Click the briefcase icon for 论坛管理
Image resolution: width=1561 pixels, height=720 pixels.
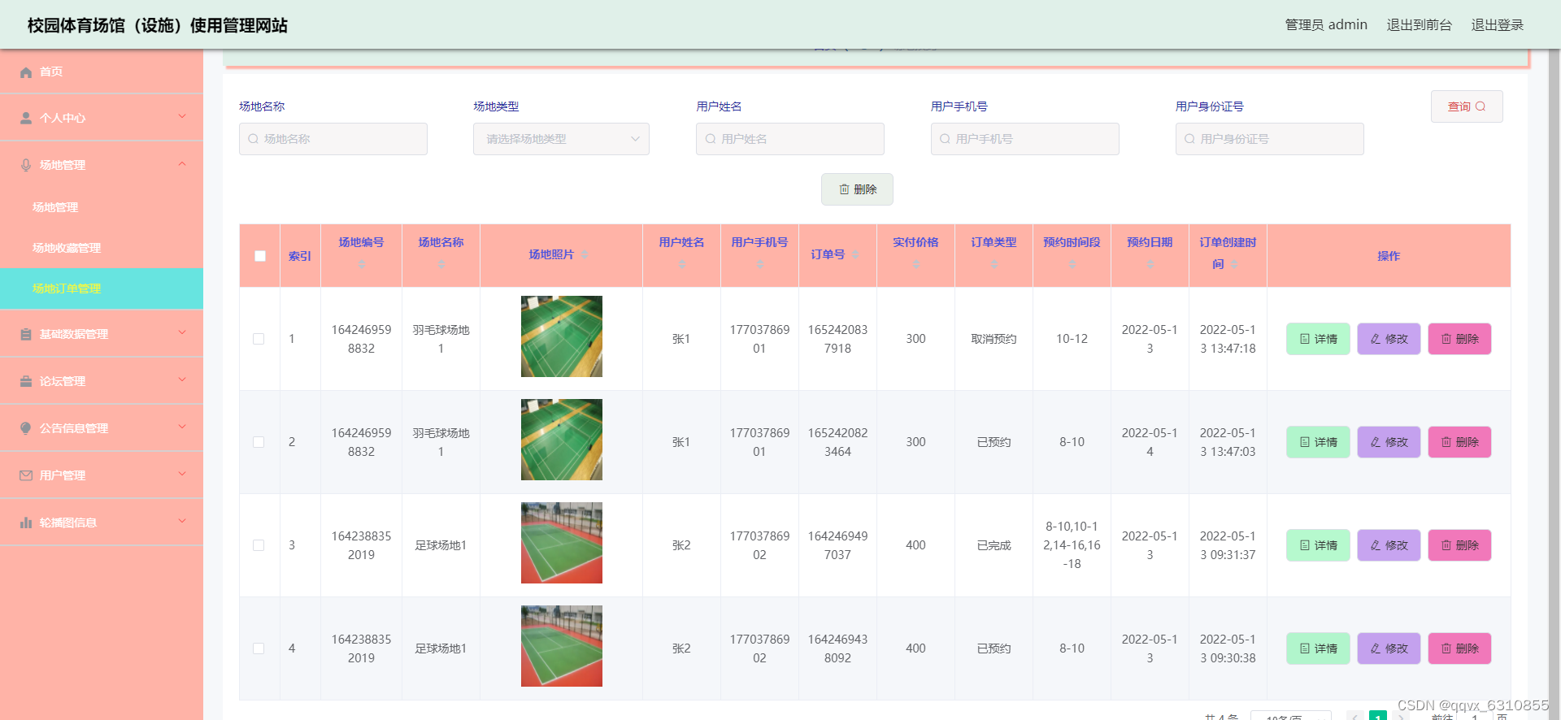26,381
